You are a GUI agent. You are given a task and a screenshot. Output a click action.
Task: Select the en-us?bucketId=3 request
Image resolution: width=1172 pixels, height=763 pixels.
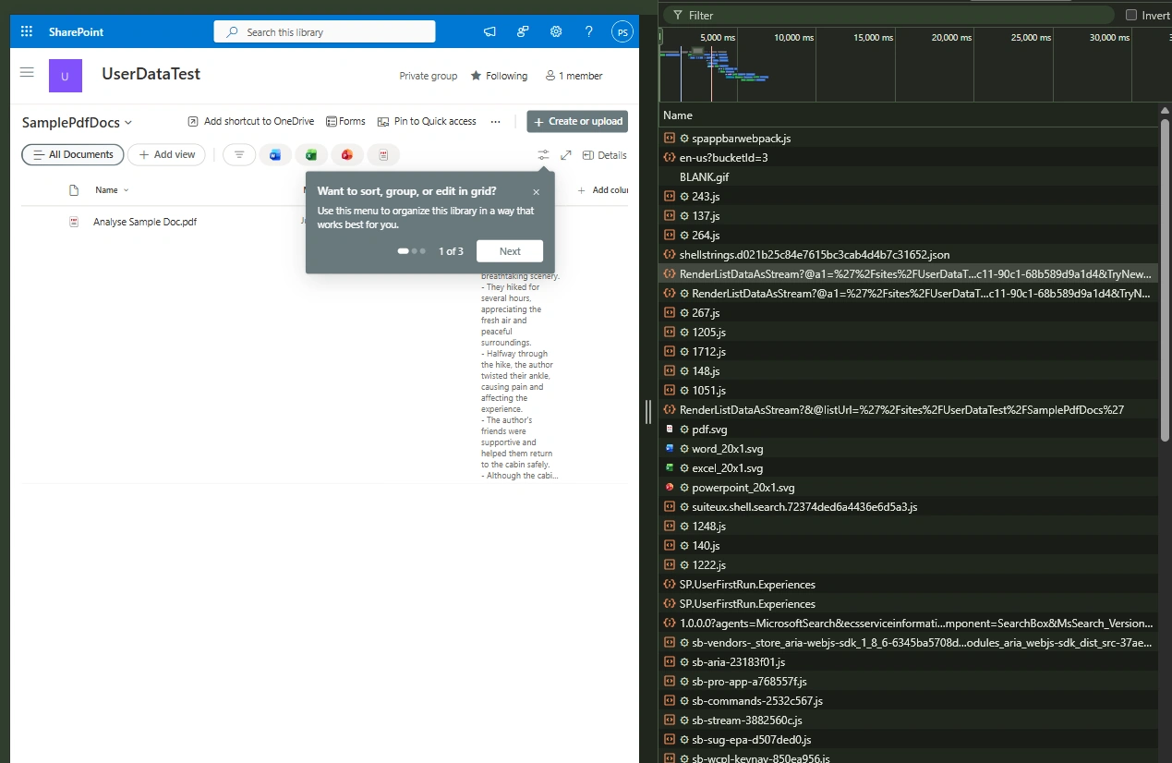click(909, 157)
